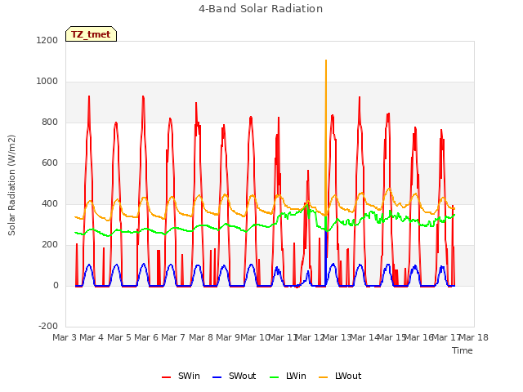
Task: Click the -200 y-axis tick label
Action: (48, 326)
